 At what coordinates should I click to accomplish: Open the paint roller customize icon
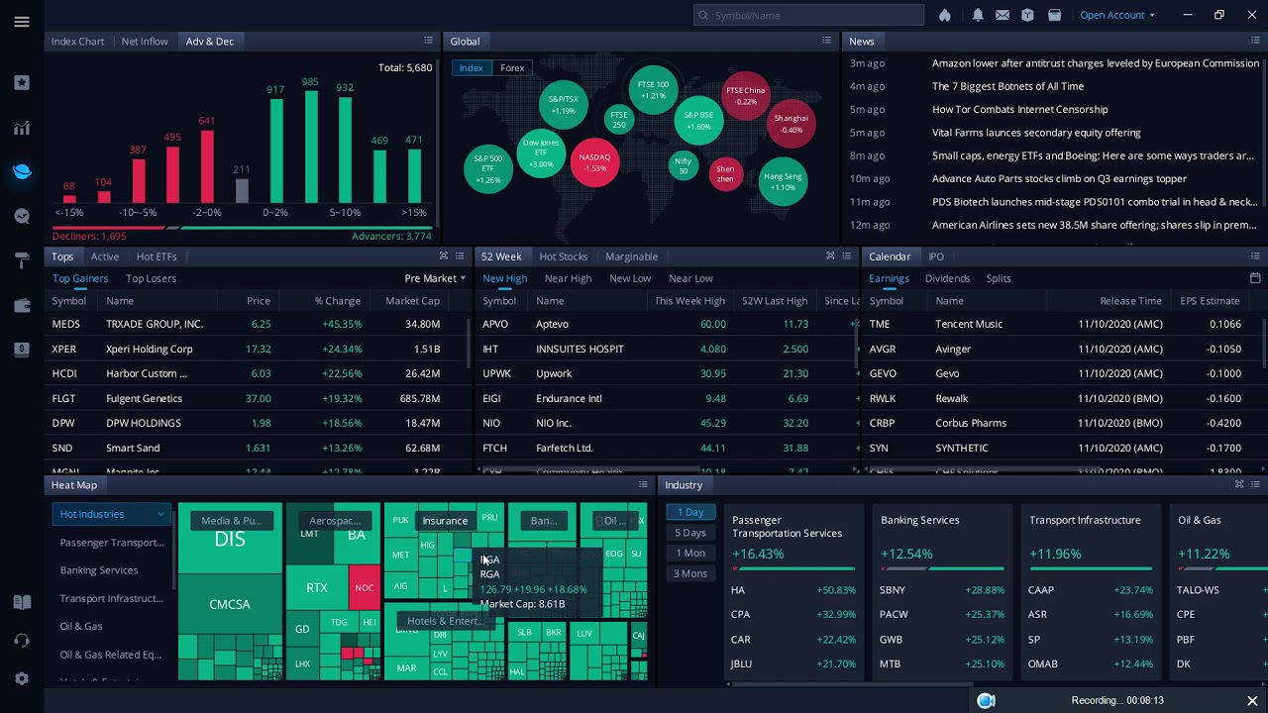(x=22, y=260)
